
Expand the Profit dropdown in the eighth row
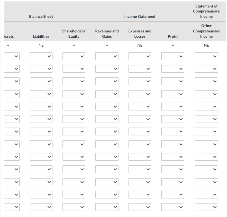173,144
